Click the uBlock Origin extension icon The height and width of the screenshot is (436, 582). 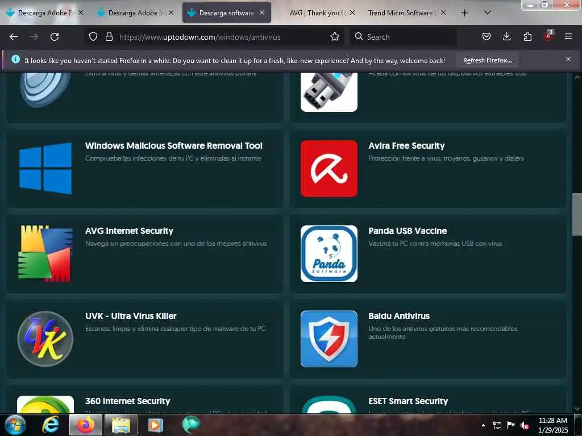548,36
